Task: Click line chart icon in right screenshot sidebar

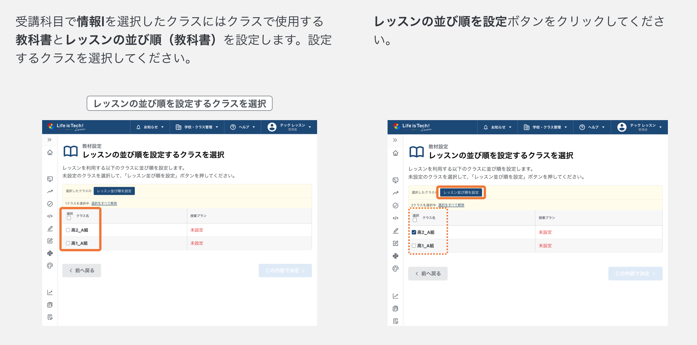Action: pos(396,296)
